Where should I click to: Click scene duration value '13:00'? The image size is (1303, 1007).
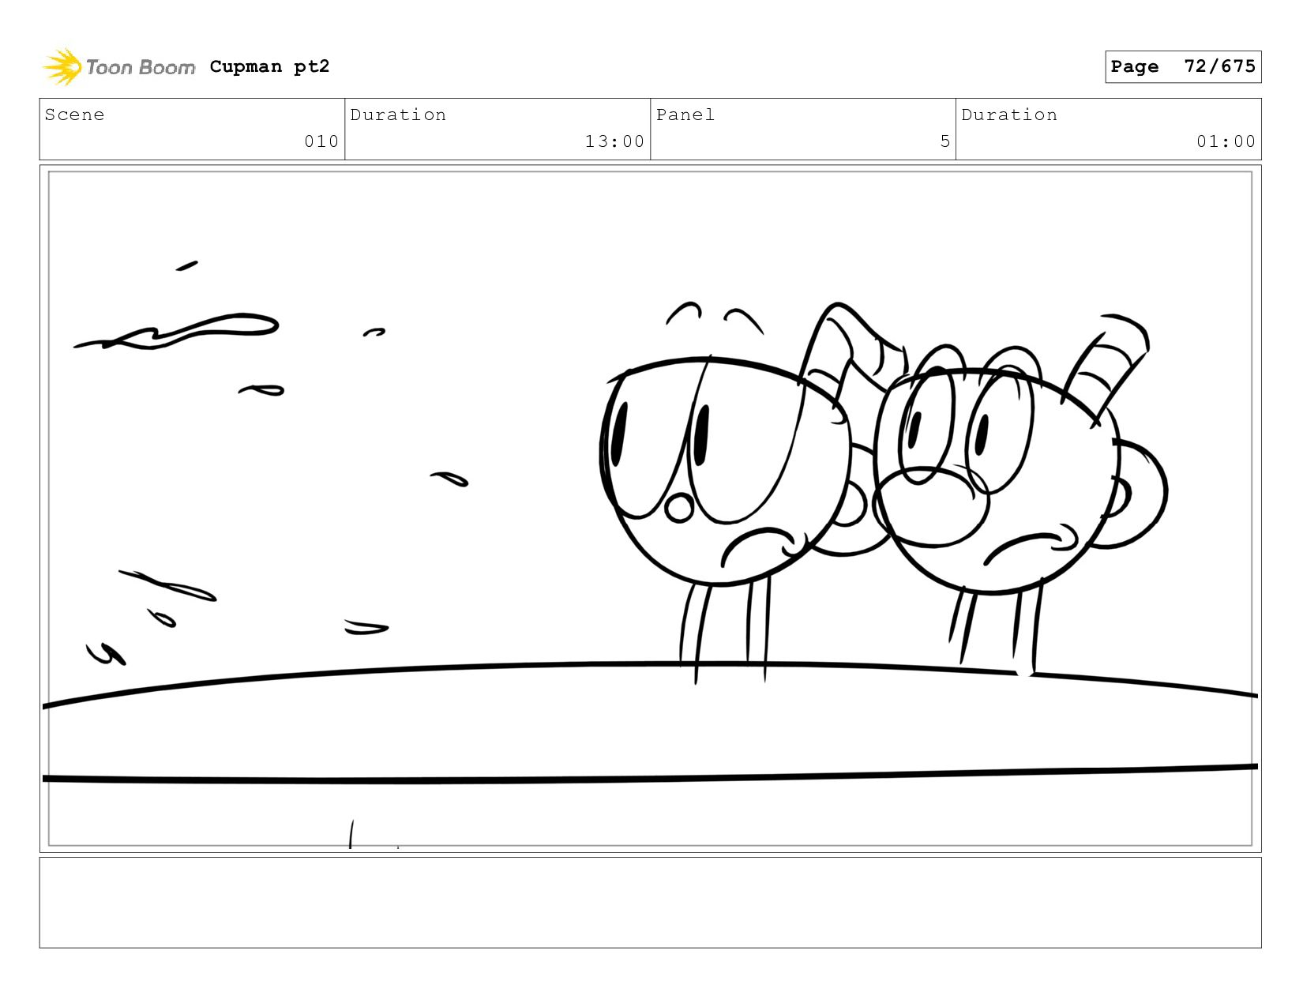614,141
